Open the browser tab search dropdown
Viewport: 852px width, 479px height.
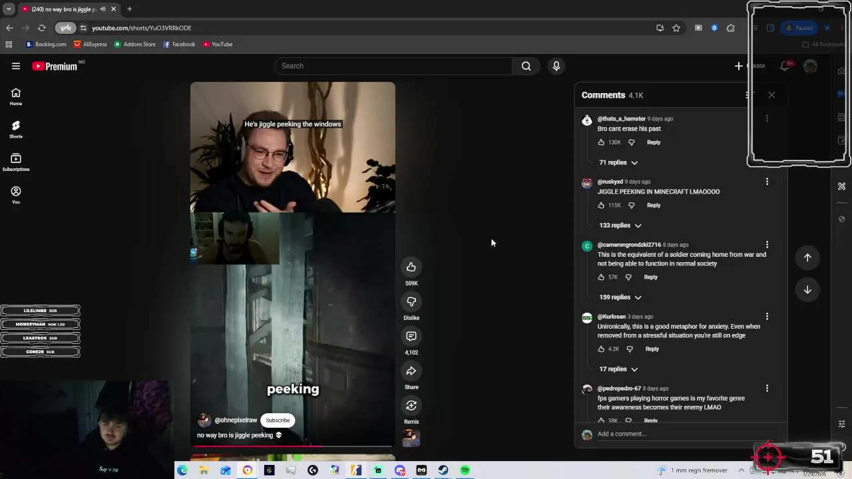(x=9, y=9)
